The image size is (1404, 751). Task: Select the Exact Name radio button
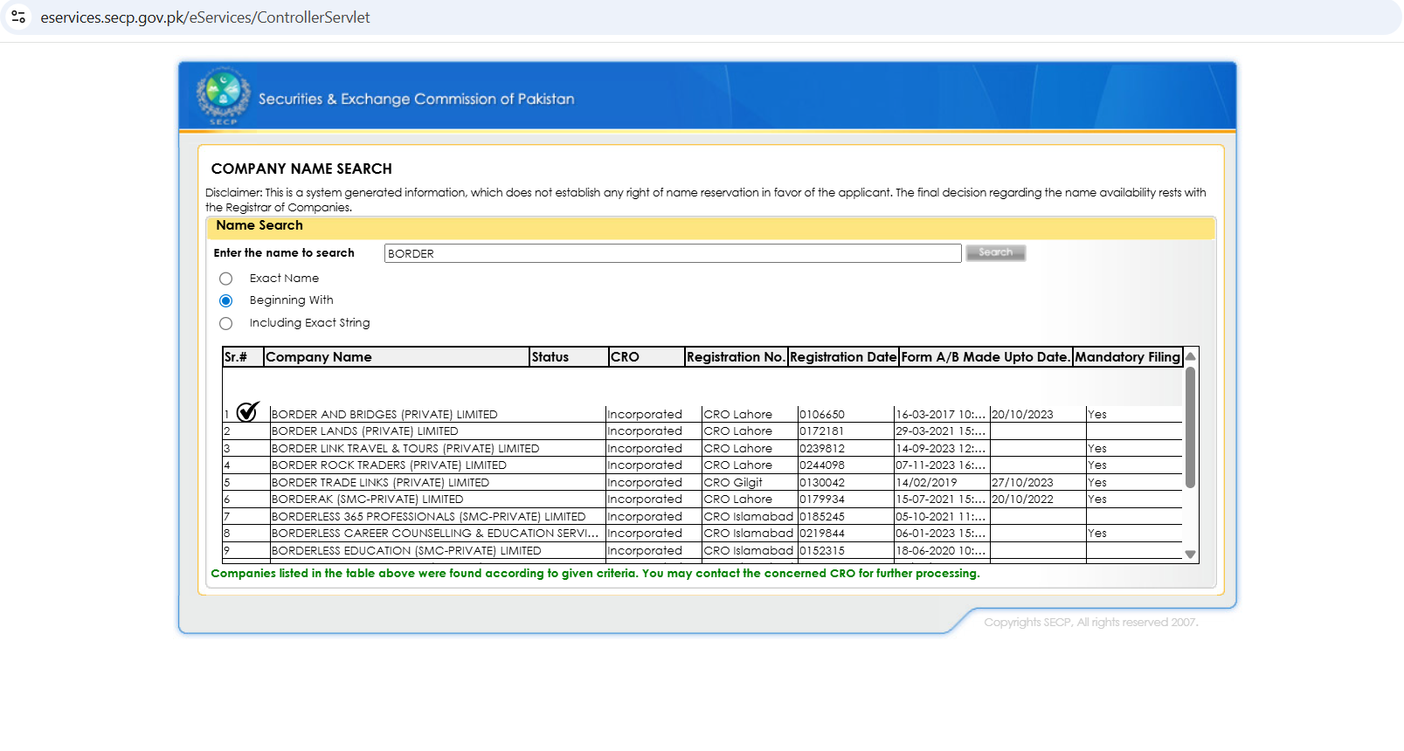point(226,279)
